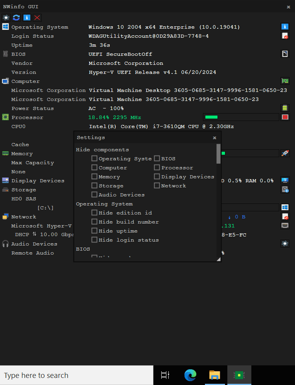The width and height of the screenshot is (295, 385).
Task: Tick the hide Computer component checkbox
Action: point(94,167)
